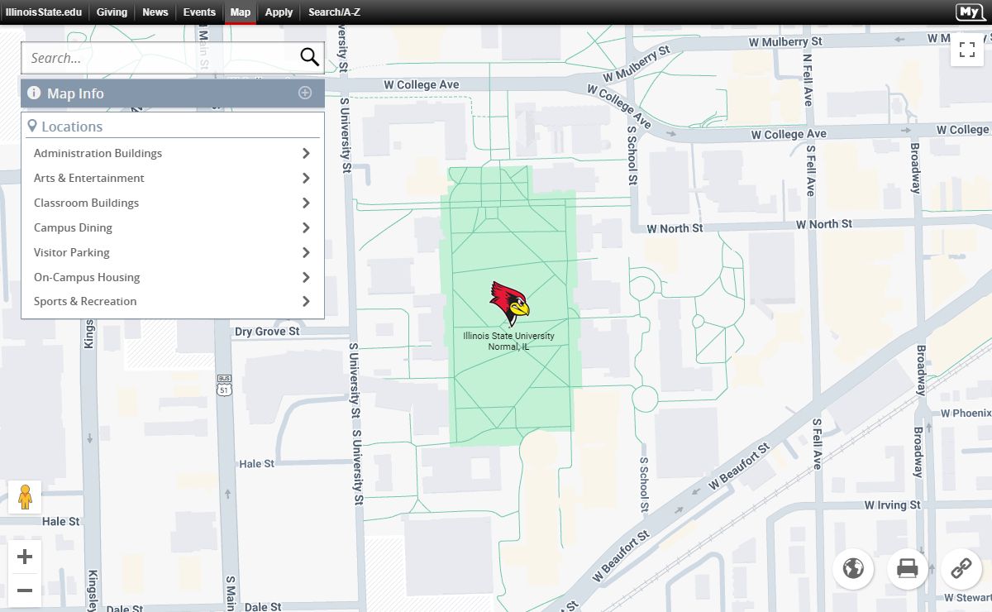
Task: Click Campus Dining category label
Action: point(73,227)
